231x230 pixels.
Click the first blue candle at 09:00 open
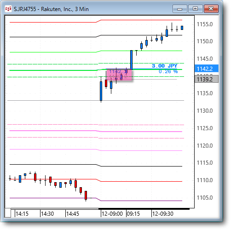click(x=101, y=91)
